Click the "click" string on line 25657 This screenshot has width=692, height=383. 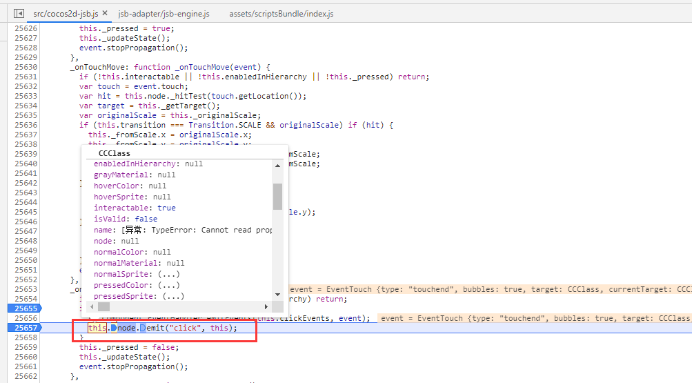(185, 328)
